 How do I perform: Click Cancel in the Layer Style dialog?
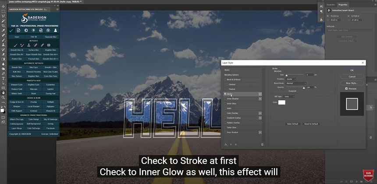(352, 76)
